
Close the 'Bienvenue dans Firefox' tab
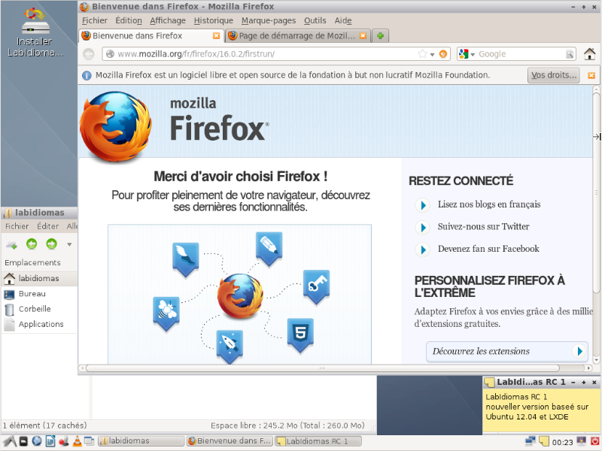(217, 35)
